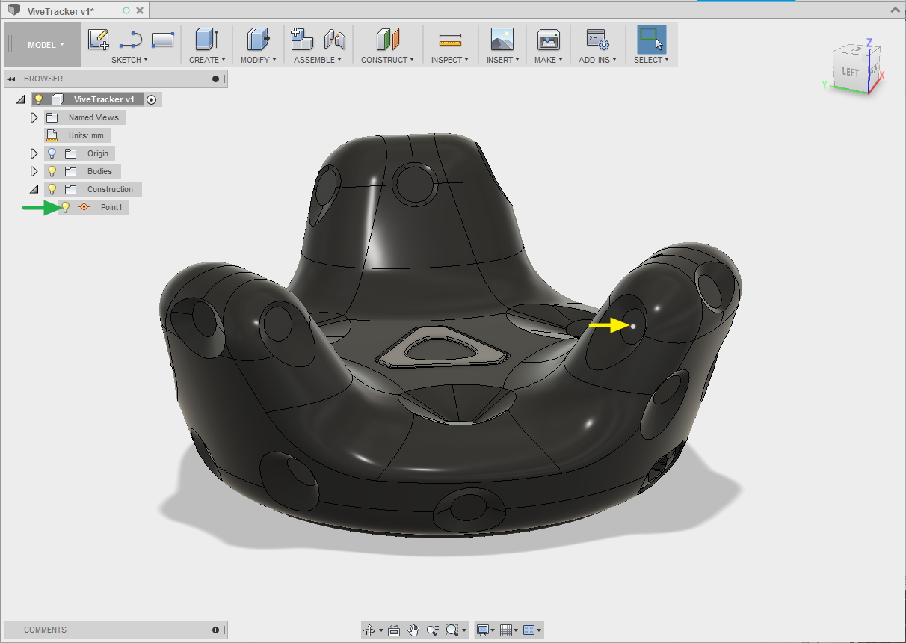Open the Viewports dropdown arrow
Screen dimensions: 906x643
click(539, 630)
